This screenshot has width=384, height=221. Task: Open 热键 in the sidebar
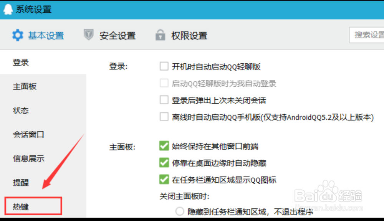tap(21, 207)
